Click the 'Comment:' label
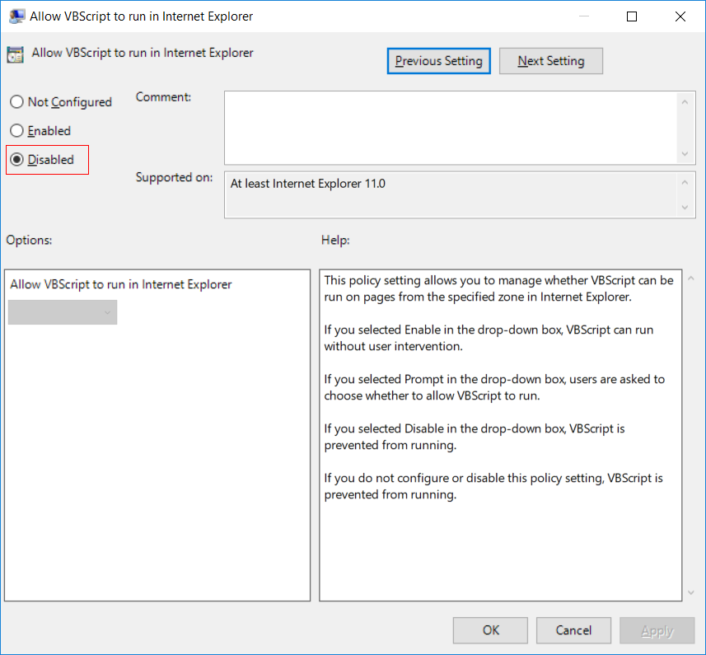This screenshot has height=655, width=706. tap(163, 96)
